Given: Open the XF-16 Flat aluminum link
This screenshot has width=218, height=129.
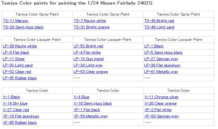Looking at the screenshot, I should point(21,116).
